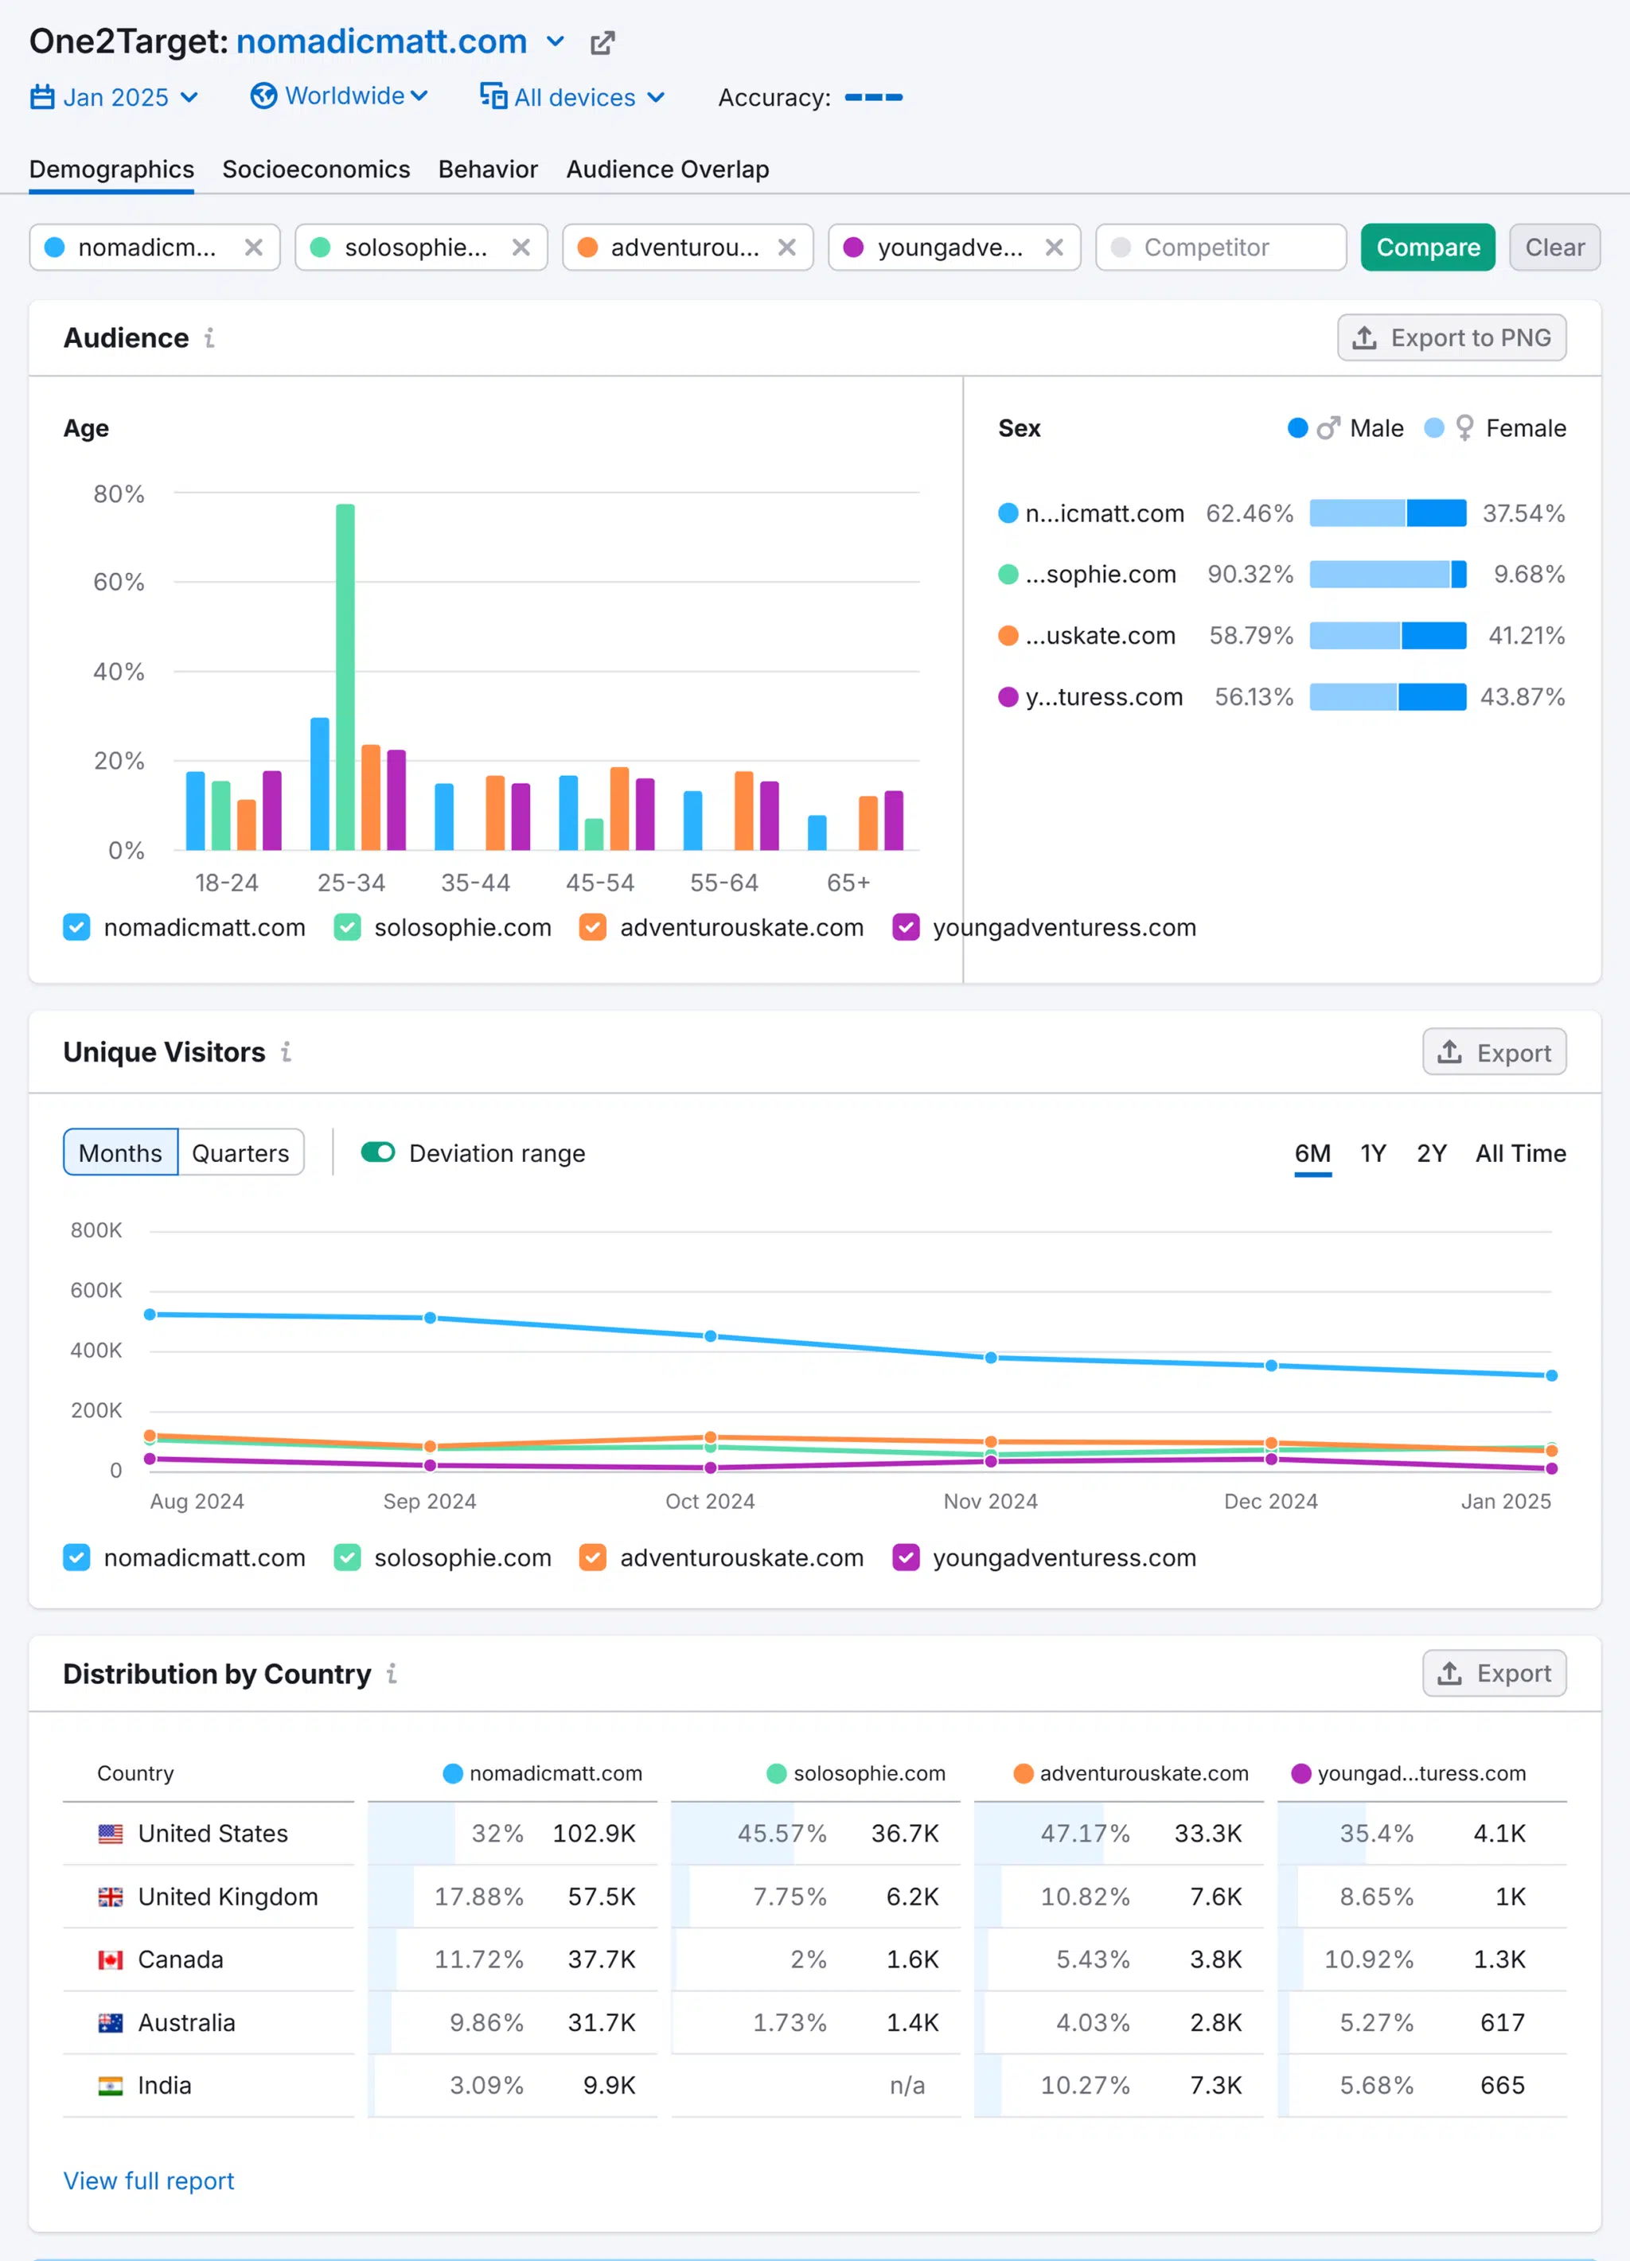Click nomadicmatt.com Jan 2025 data point

[x=1551, y=1376]
